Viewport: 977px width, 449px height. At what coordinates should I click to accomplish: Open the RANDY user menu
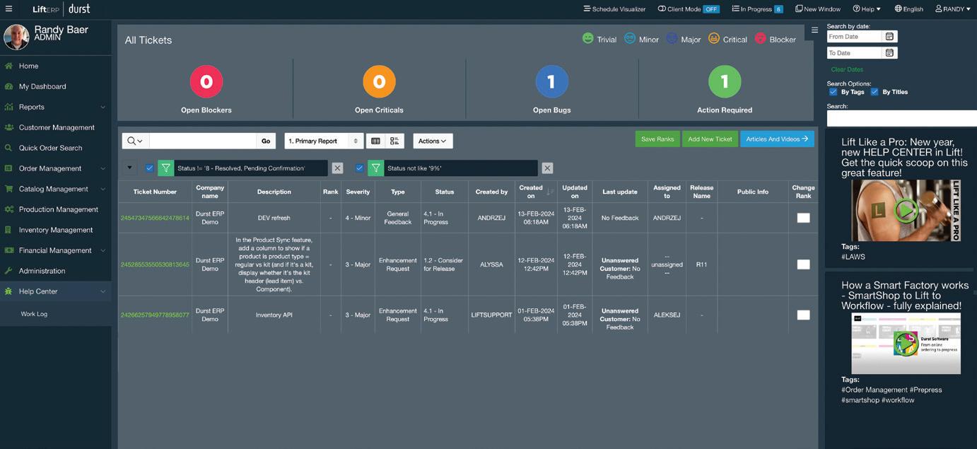pyautogui.click(x=953, y=9)
